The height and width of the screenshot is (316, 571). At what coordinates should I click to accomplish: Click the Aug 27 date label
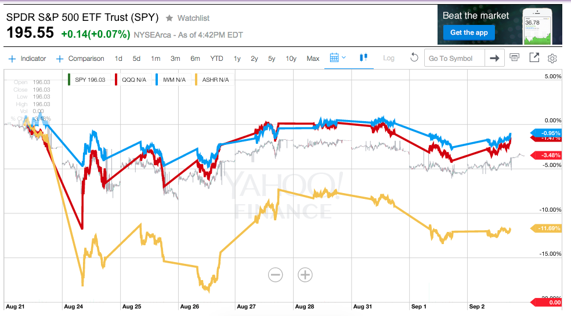click(x=246, y=307)
